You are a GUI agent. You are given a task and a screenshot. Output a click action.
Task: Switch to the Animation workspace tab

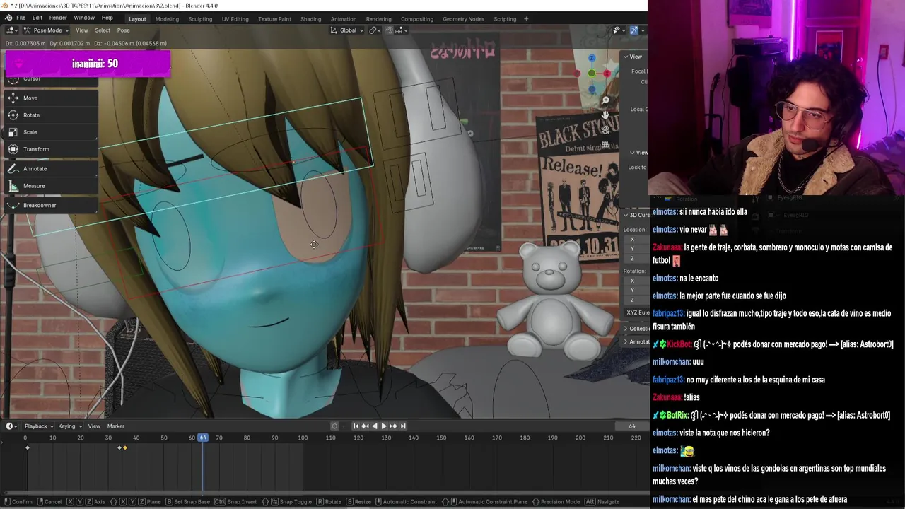click(343, 19)
